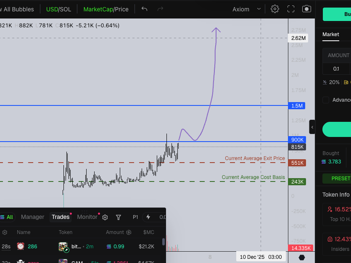The width and height of the screenshot is (351, 263).
Task: Toggle the Advanced checkbox
Action: click(325, 100)
